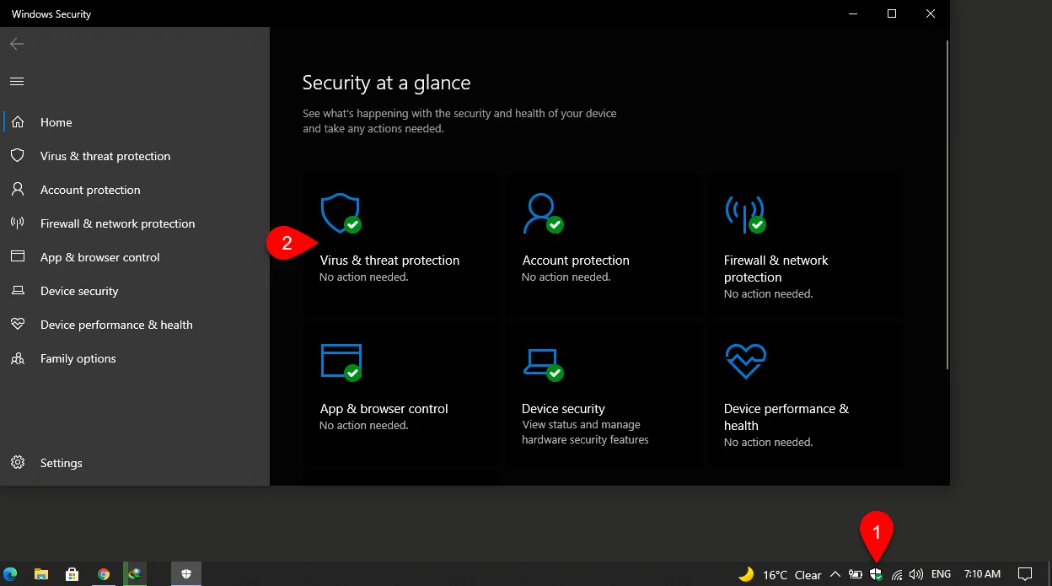Open the App & browser control window card

pyautogui.click(x=401, y=395)
